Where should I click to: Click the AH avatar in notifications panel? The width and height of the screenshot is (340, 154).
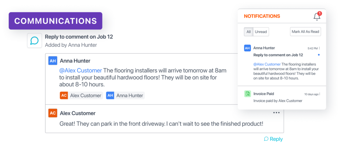[x=247, y=48]
